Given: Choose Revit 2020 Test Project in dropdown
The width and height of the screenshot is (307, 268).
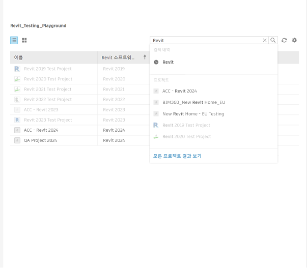Looking at the screenshot, I should [214, 137].
